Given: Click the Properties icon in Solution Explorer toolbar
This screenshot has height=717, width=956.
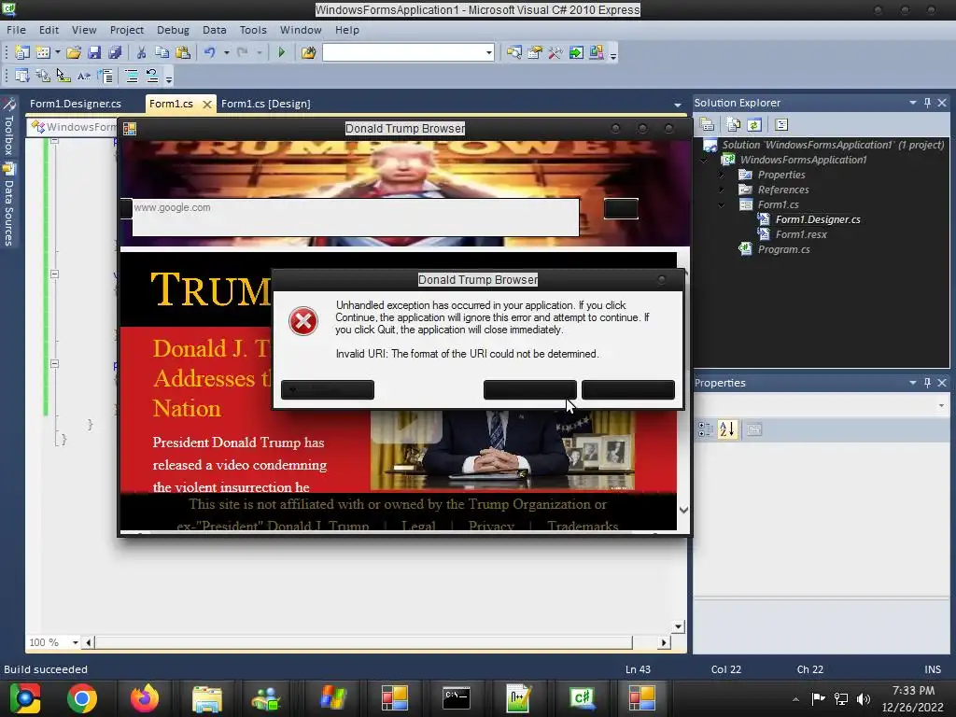Looking at the screenshot, I should point(708,124).
